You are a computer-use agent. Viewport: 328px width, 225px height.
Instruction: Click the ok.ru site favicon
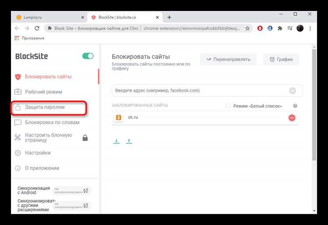pos(119,118)
